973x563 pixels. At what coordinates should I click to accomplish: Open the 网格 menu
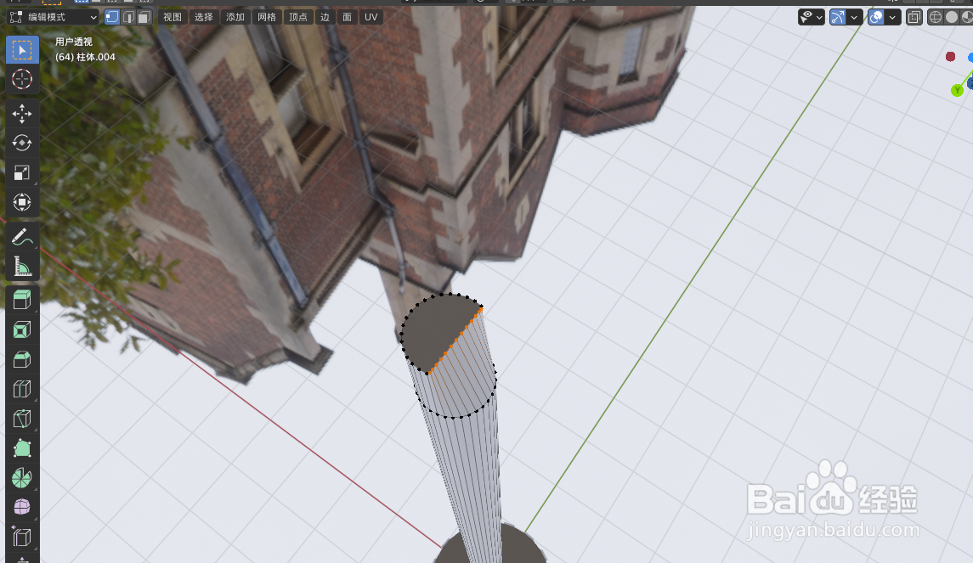[x=267, y=17]
